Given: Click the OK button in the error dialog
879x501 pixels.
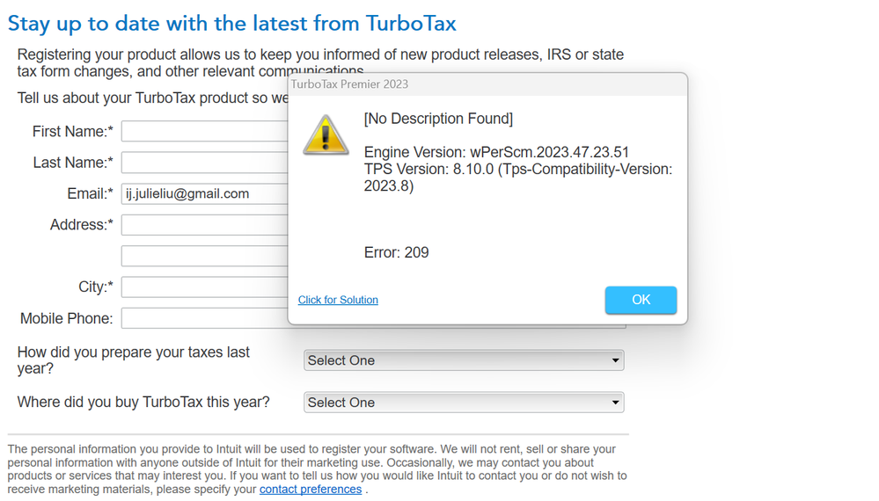Looking at the screenshot, I should (x=641, y=300).
